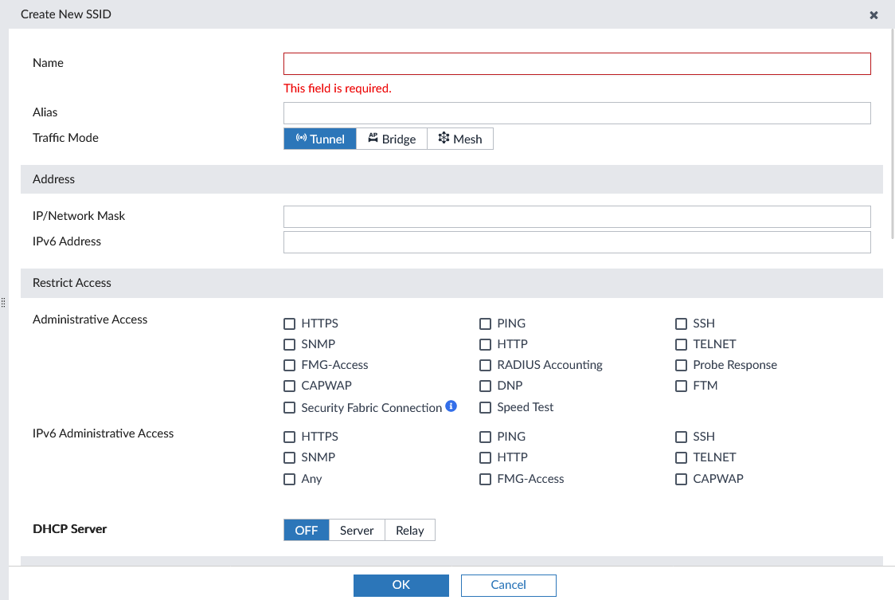Set DHCP Server to Relay mode
Screen dimensions: 895x600
point(410,531)
